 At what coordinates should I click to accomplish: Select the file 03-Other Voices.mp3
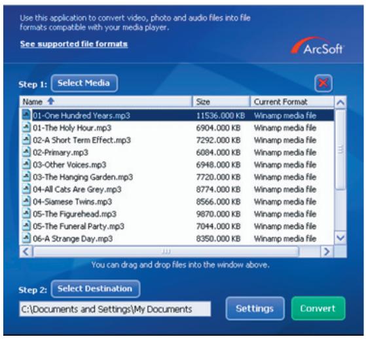[69, 165]
